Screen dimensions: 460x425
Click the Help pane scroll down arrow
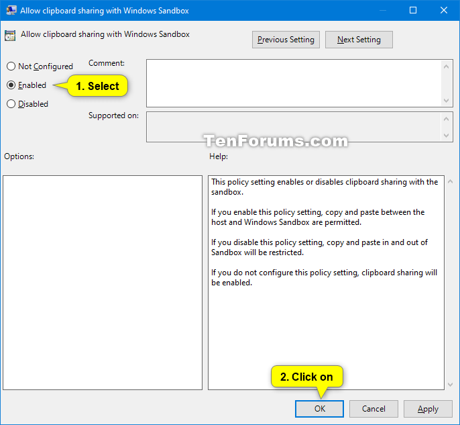click(x=451, y=385)
